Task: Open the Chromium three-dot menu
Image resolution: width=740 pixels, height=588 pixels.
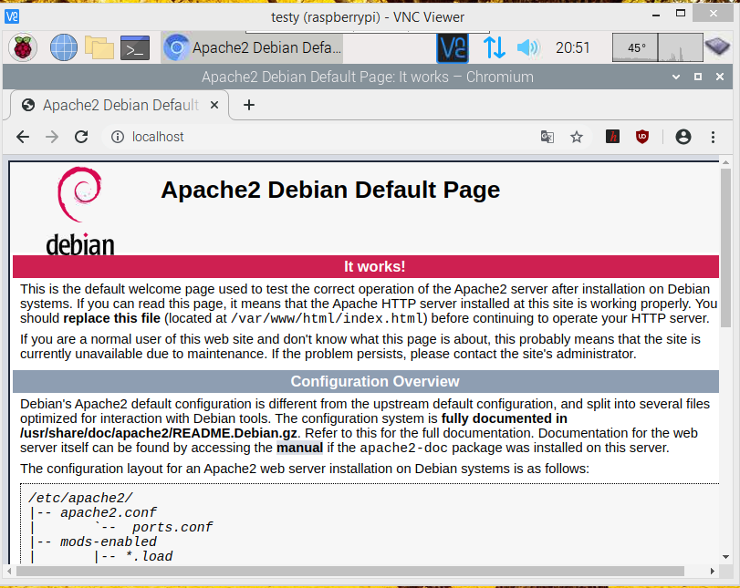Action: pos(714,137)
